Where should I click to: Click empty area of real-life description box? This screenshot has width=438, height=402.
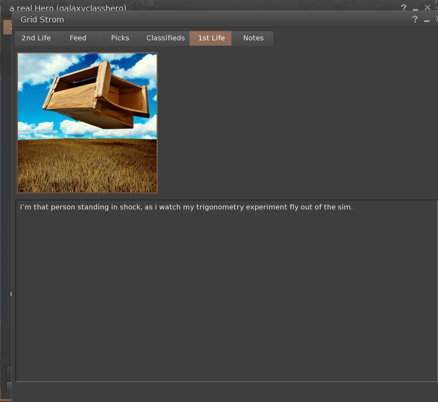pyautogui.click(x=224, y=298)
